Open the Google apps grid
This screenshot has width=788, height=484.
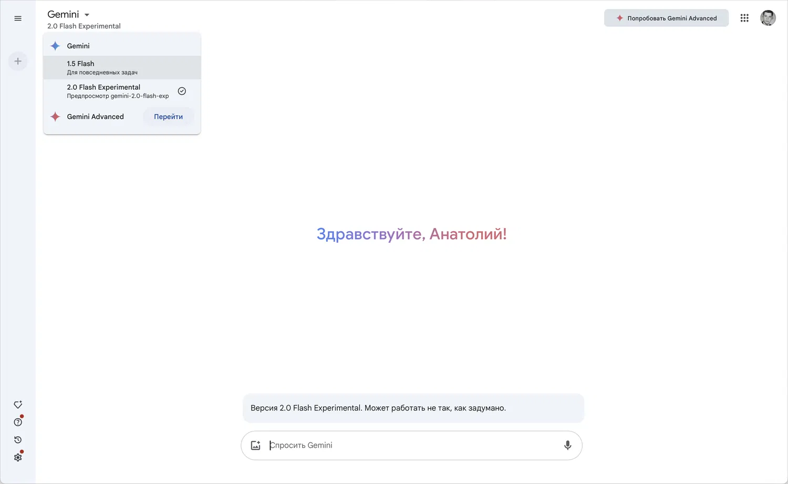(744, 18)
